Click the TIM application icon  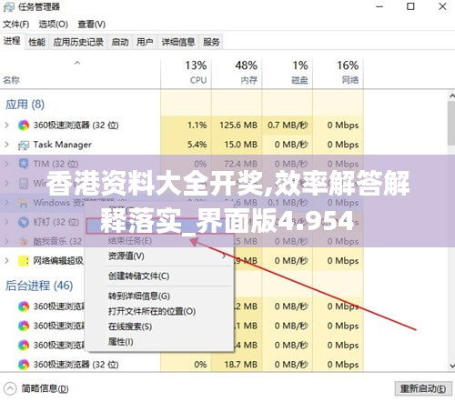click(24, 164)
